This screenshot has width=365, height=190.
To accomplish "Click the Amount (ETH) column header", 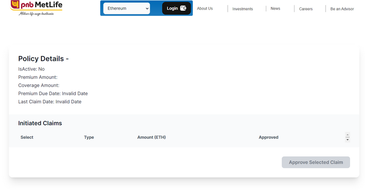I will (151, 137).
